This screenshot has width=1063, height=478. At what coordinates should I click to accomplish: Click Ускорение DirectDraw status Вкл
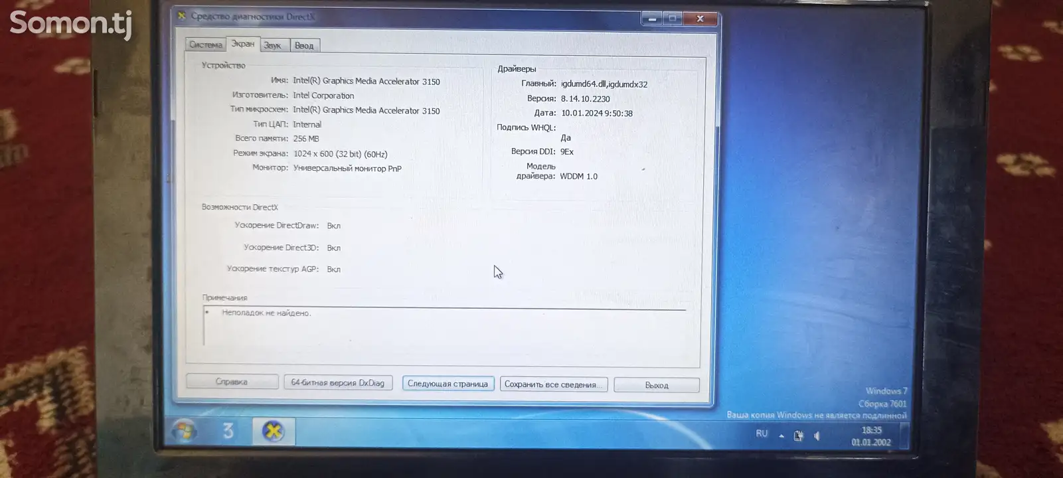point(333,226)
